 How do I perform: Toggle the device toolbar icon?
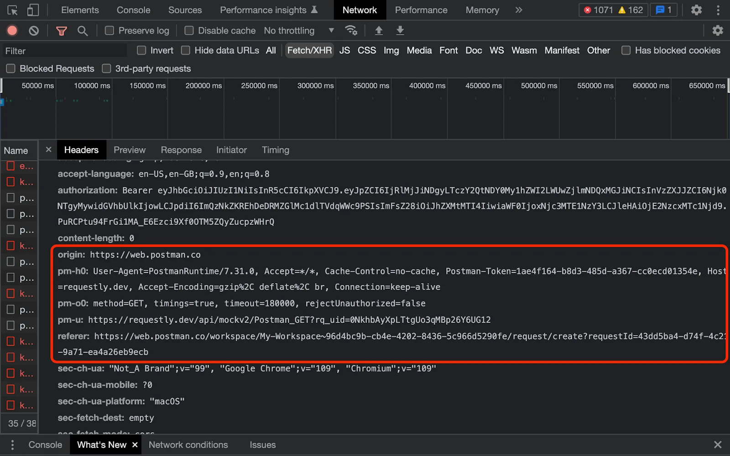point(33,10)
